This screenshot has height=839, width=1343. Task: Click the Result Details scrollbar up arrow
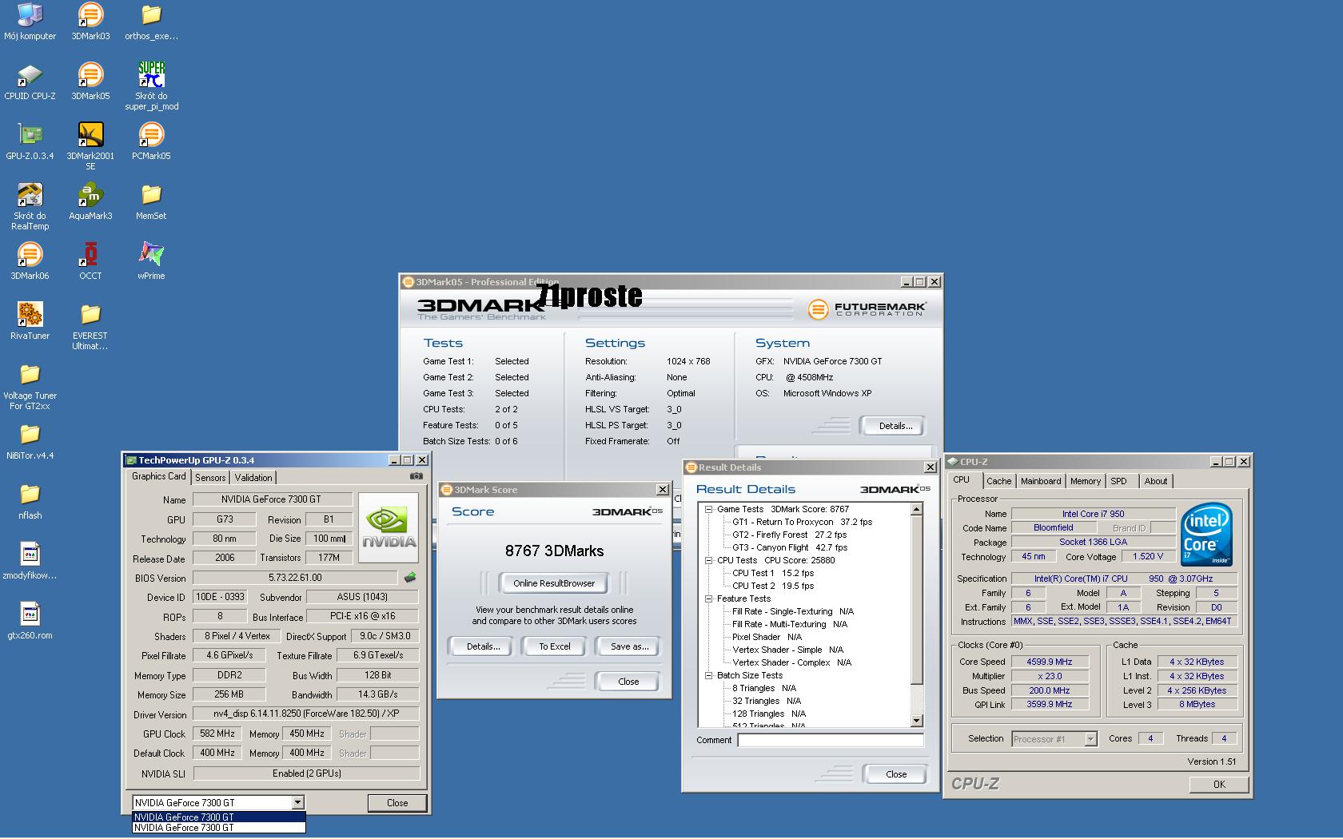(917, 509)
